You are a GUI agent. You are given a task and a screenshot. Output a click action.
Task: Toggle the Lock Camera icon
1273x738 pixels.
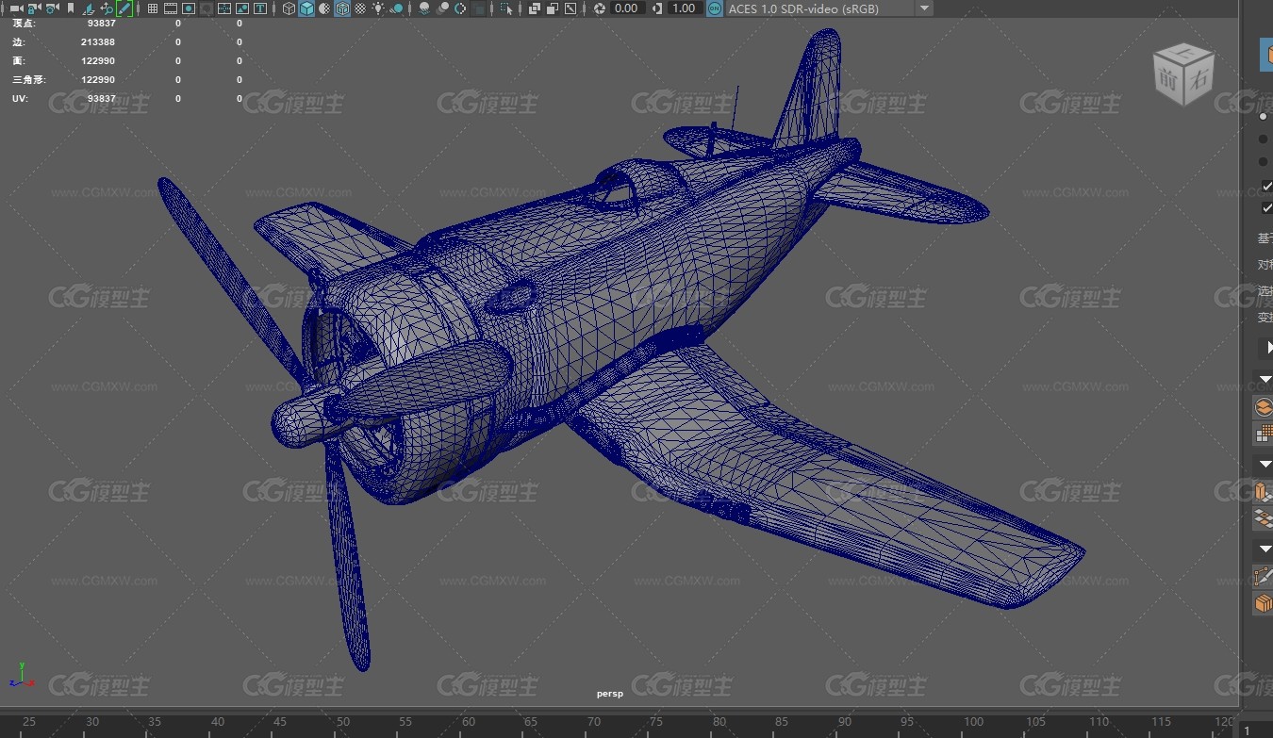tap(35, 8)
